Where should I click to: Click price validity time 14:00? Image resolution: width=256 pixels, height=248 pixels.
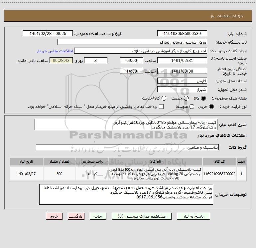[132, 71]
